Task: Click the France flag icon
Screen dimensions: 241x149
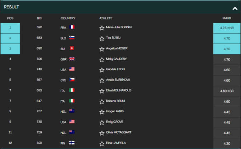Action: tap(72, 27)
